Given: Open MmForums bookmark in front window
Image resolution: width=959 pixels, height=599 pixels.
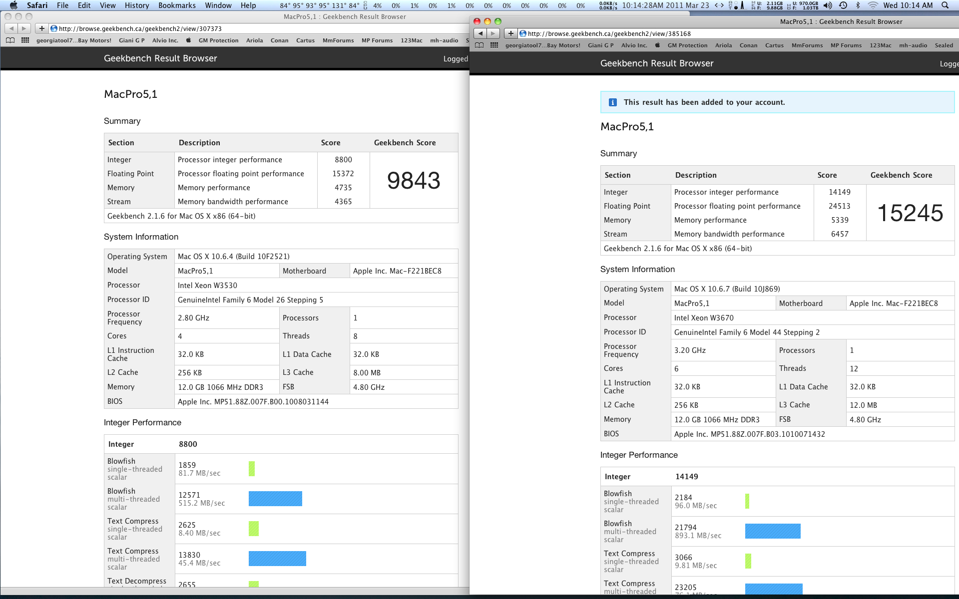Looking at the screenshot, I should tap(807, 45).
